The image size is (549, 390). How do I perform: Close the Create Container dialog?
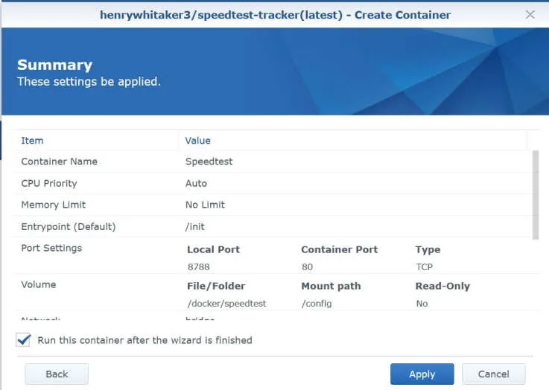coord(530,14)
